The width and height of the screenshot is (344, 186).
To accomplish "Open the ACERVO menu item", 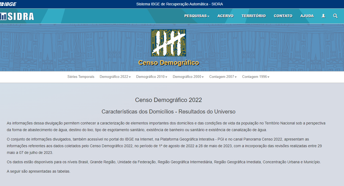I will pos(225,16).
